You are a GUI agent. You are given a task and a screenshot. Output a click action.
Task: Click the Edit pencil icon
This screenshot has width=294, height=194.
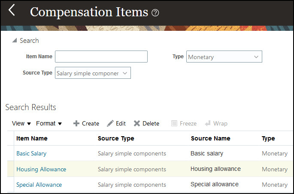coord(110,123)
